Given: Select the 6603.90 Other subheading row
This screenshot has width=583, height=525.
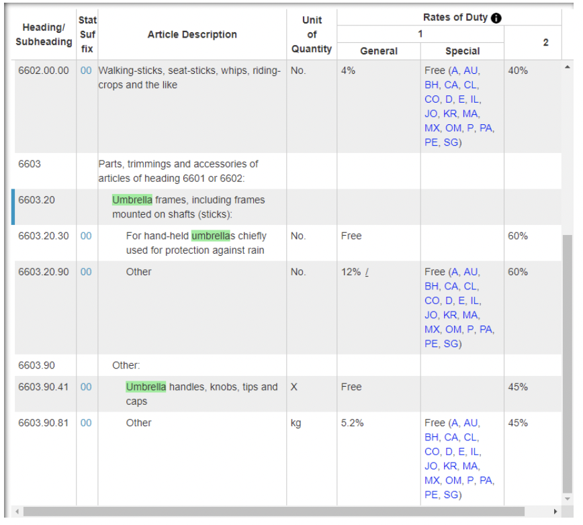Looking at the screenshot, I should point(126,365).
